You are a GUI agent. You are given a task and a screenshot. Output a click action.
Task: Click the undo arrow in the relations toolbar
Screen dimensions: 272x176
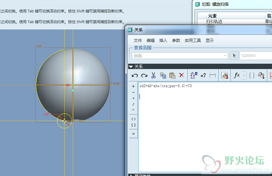[x=134, y=75]
